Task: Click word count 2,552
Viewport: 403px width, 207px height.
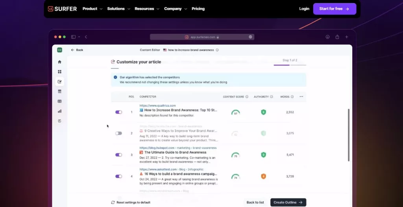Action: pyautogui.click(x=290, y=113)
